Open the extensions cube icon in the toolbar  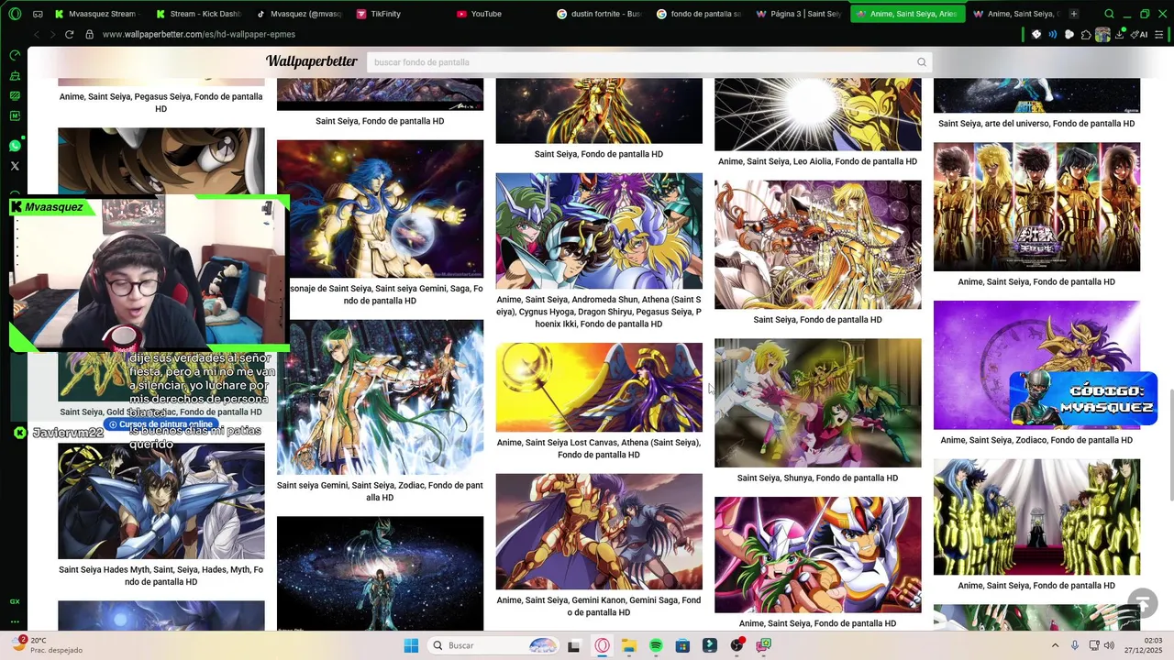1086,34
